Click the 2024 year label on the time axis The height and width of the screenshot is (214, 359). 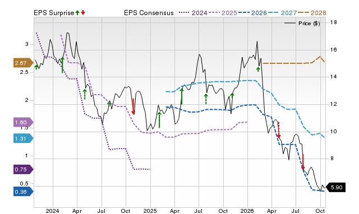pos(52,211)
